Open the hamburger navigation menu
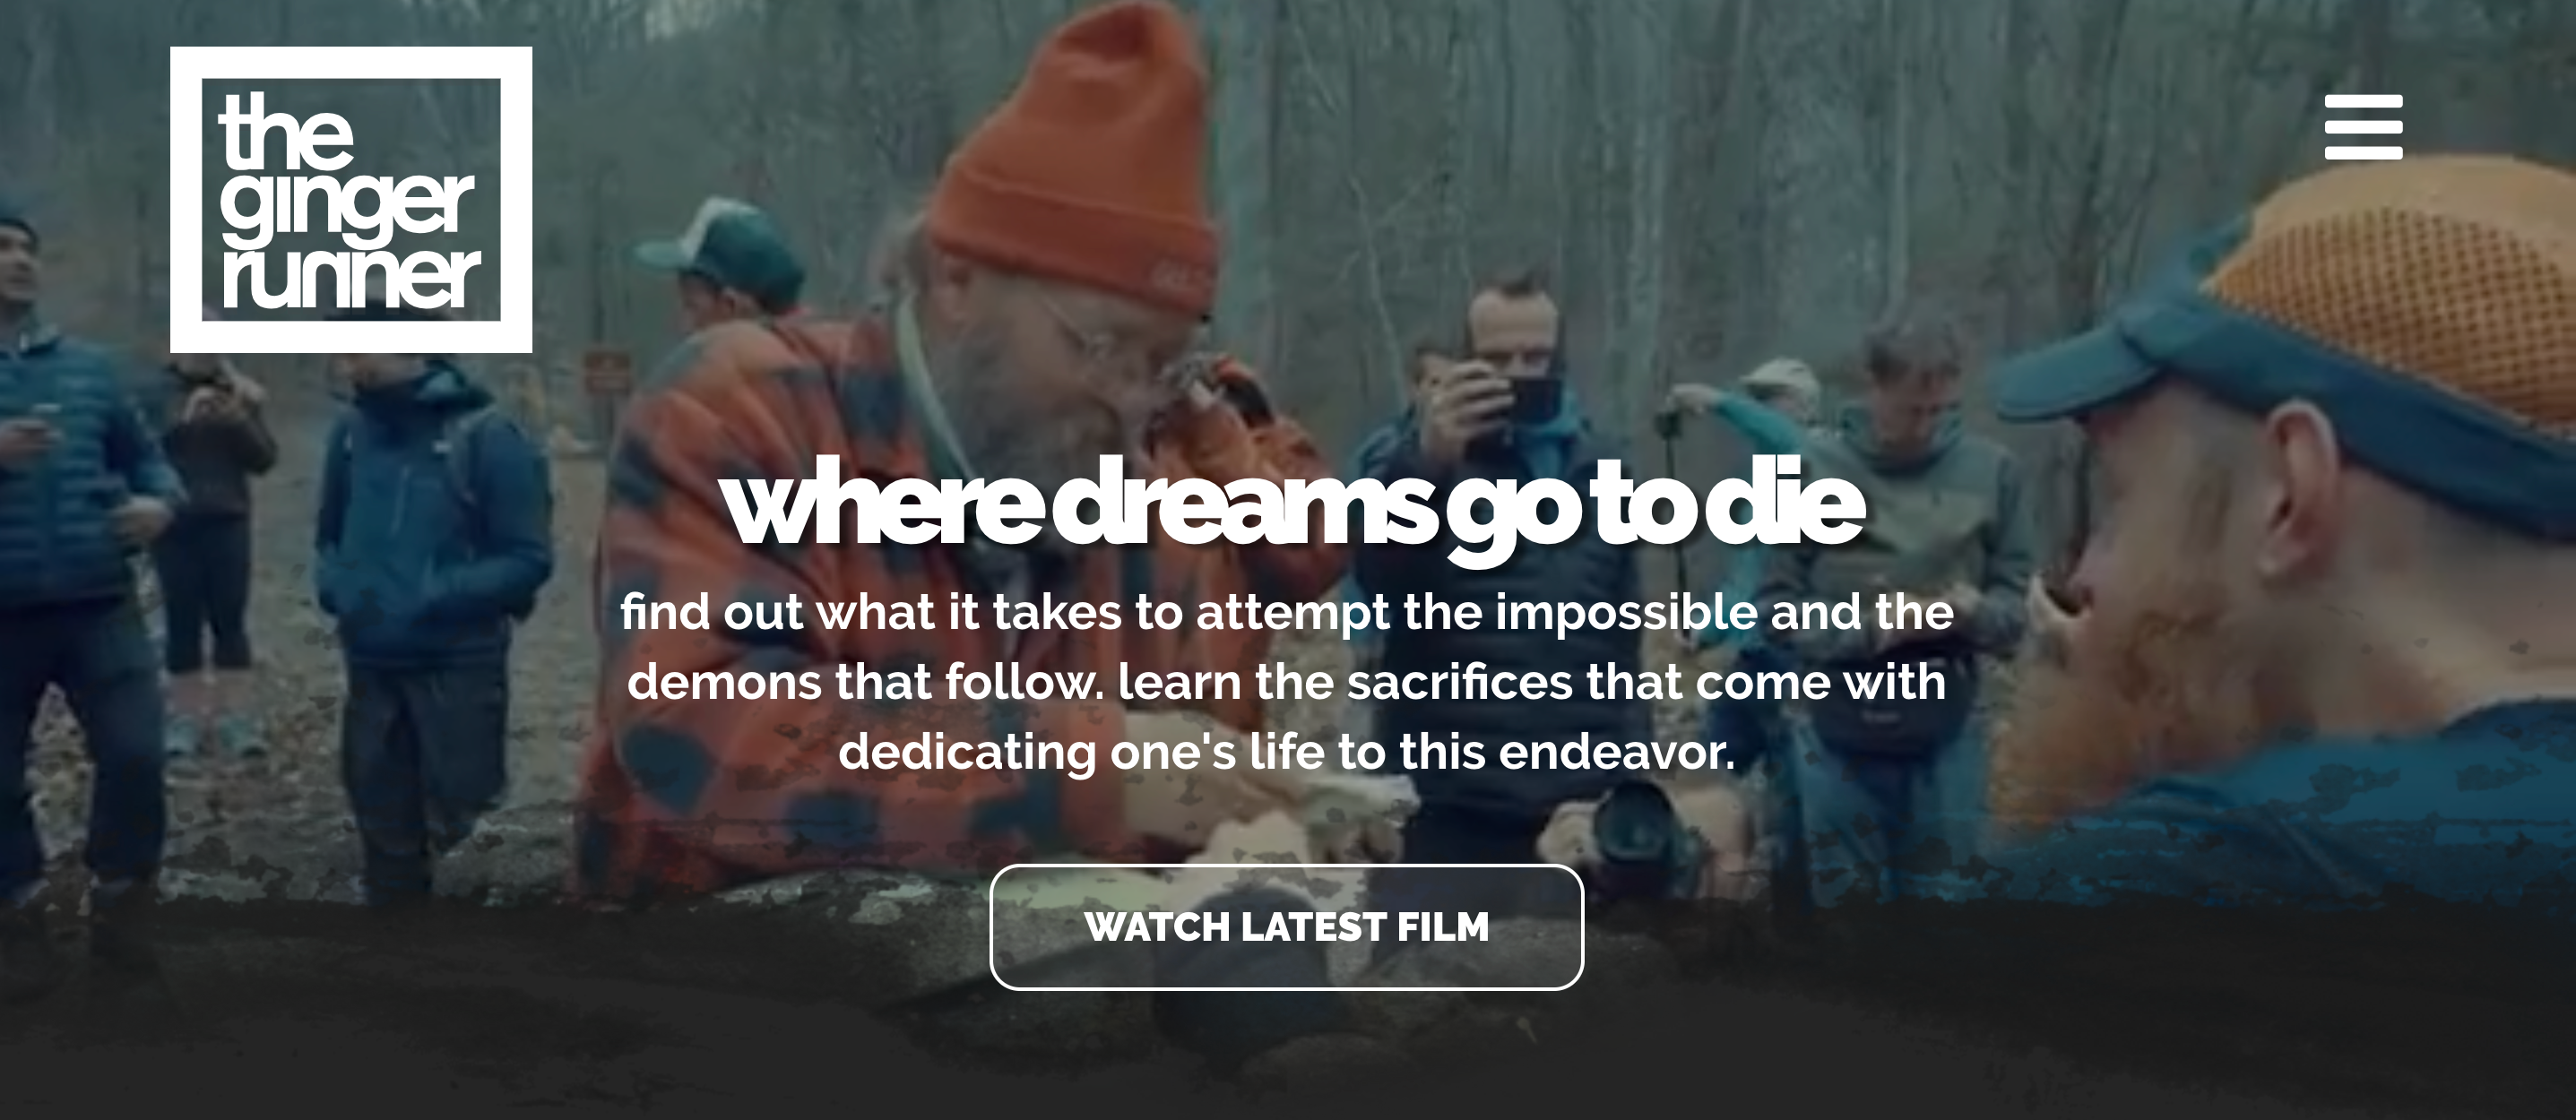This screenshot has height=1120, width=2576. [2363, 127]
